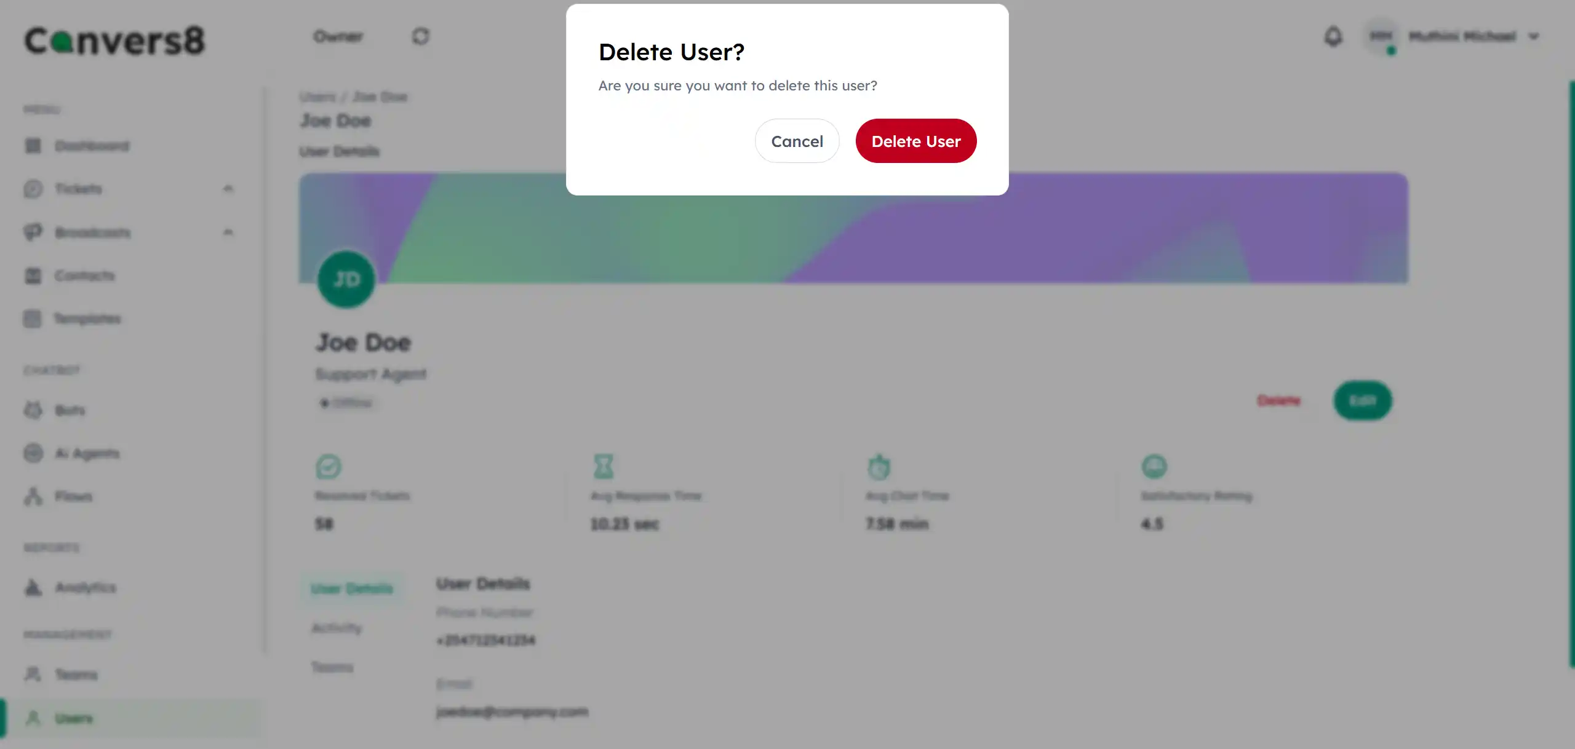The height and width of the screenshot is (749, 1575).
Task: Collapse the Broadcasts section chevron
Action: (228, 232)
